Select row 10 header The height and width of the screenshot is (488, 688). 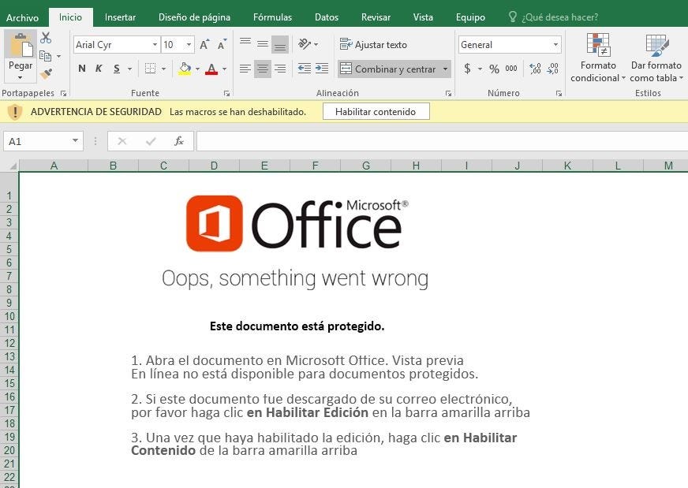(x=9, y=316)
